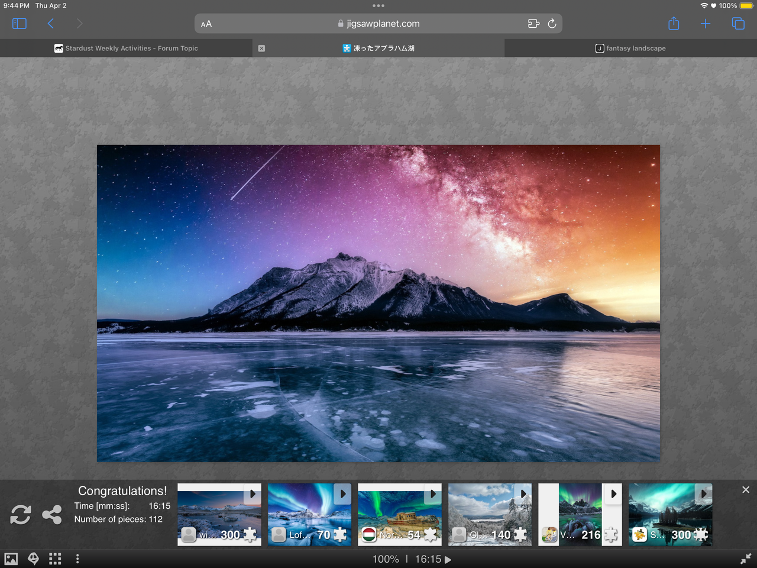Image resolution: width=757 pixels, height=568 pixels.
Task: Play the 54-piece shipwreck puzzle arrow
Action: (433, 494)
